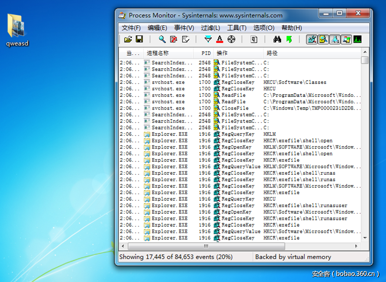Open highlight settings using the red A icon
This screenshot has height=282, width=386.
click(220, 40)
